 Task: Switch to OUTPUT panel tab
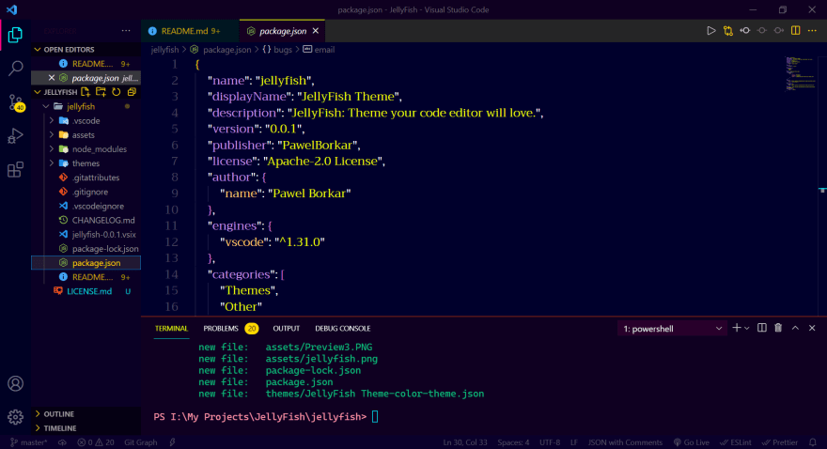pyautogui.click(x=287, y=329)
